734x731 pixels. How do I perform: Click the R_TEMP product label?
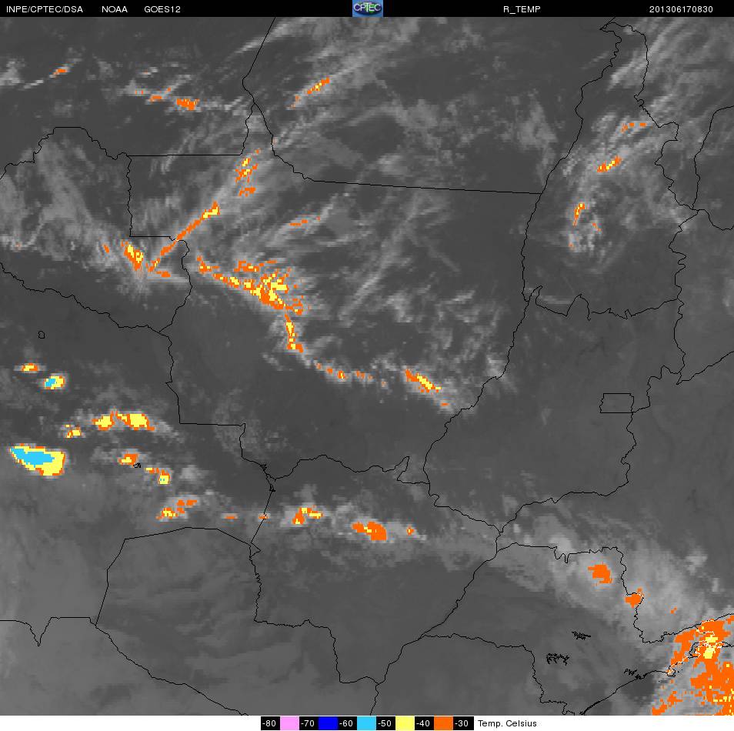pyautogui.click(x=522, y=9)
